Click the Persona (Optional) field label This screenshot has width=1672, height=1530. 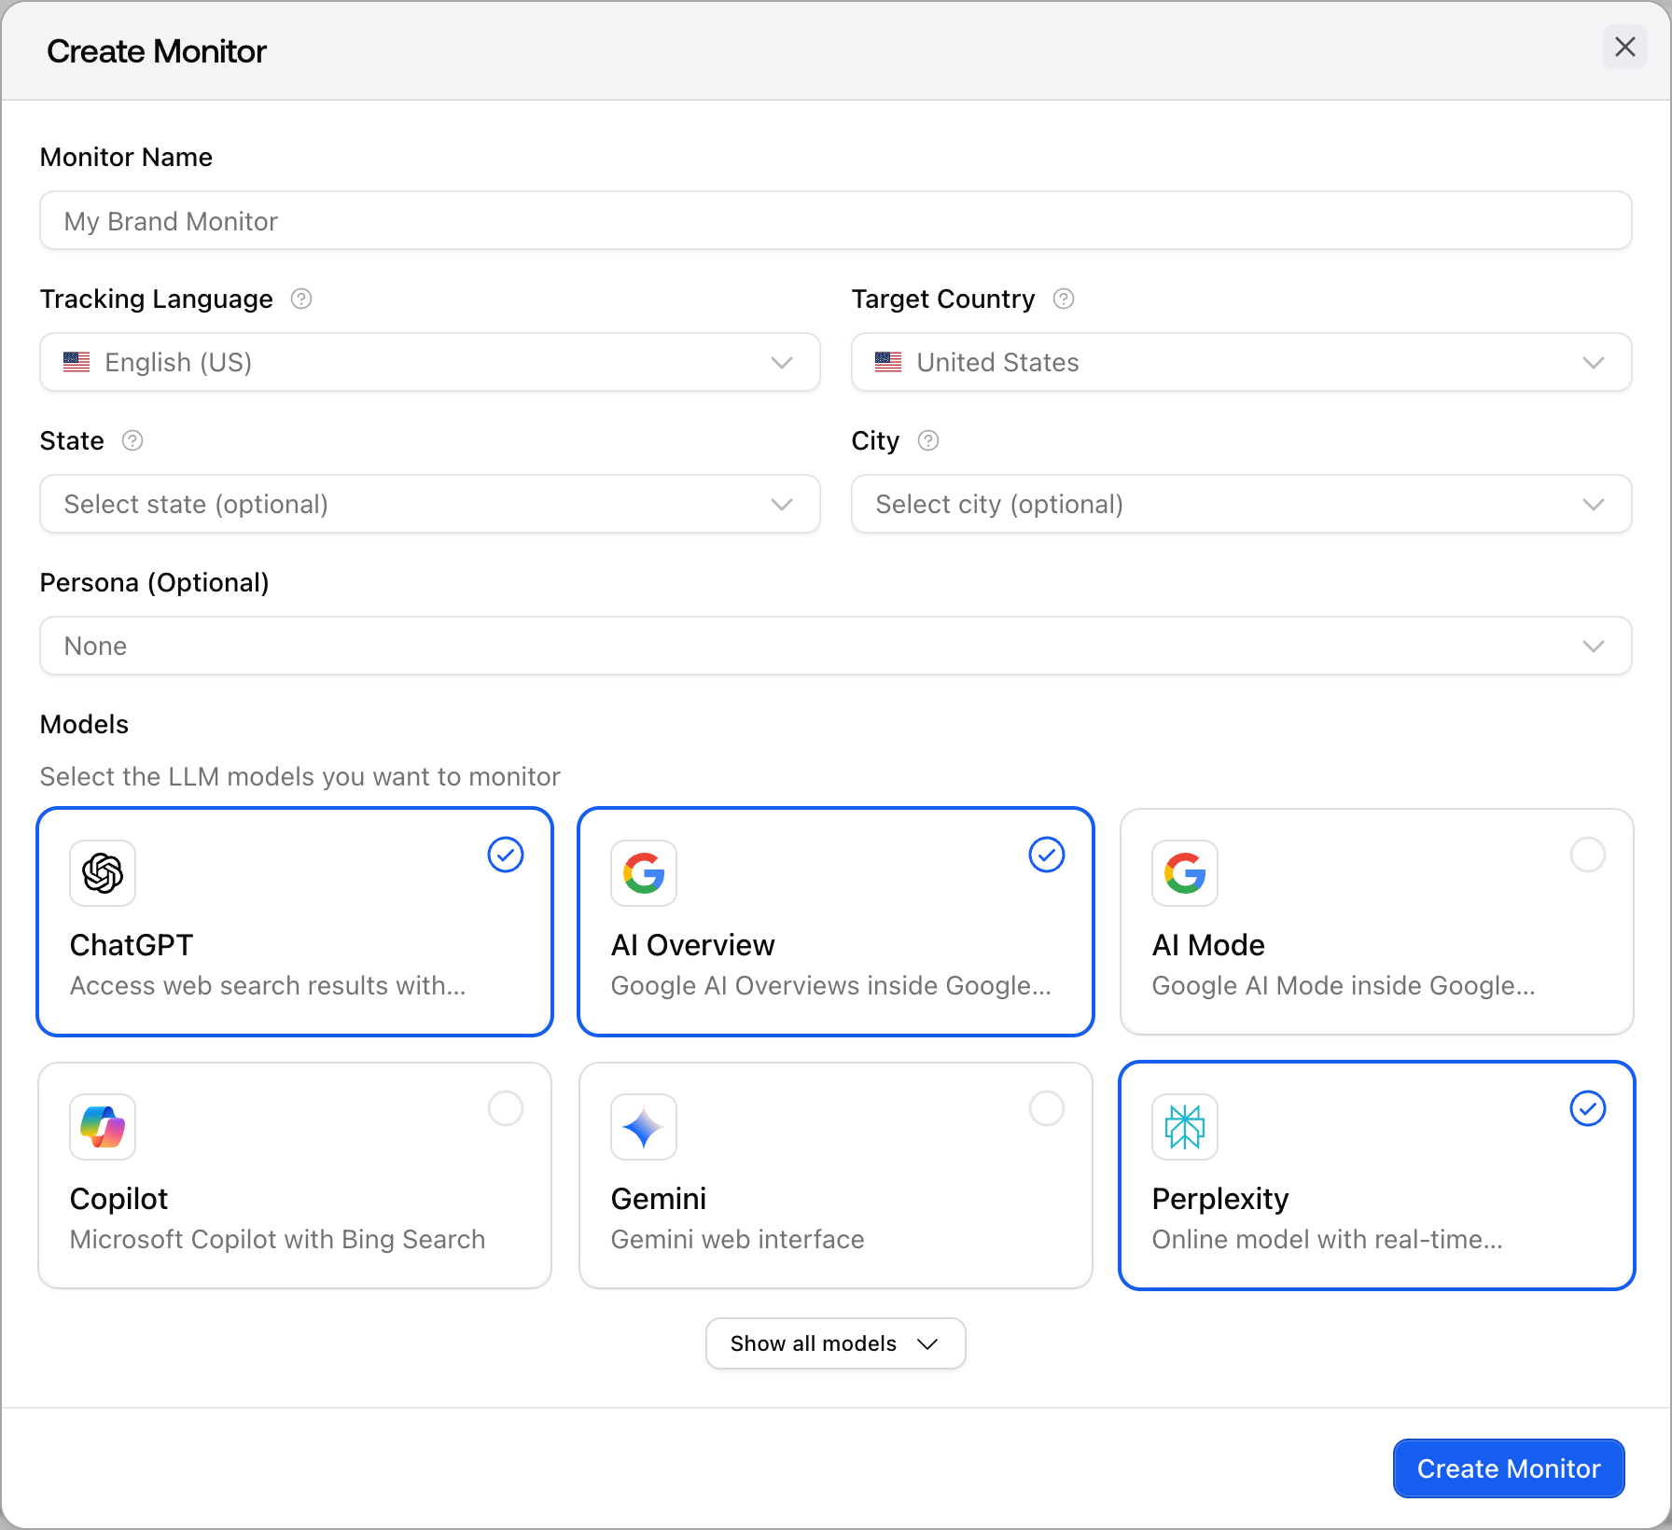click(x=155, y=582)
